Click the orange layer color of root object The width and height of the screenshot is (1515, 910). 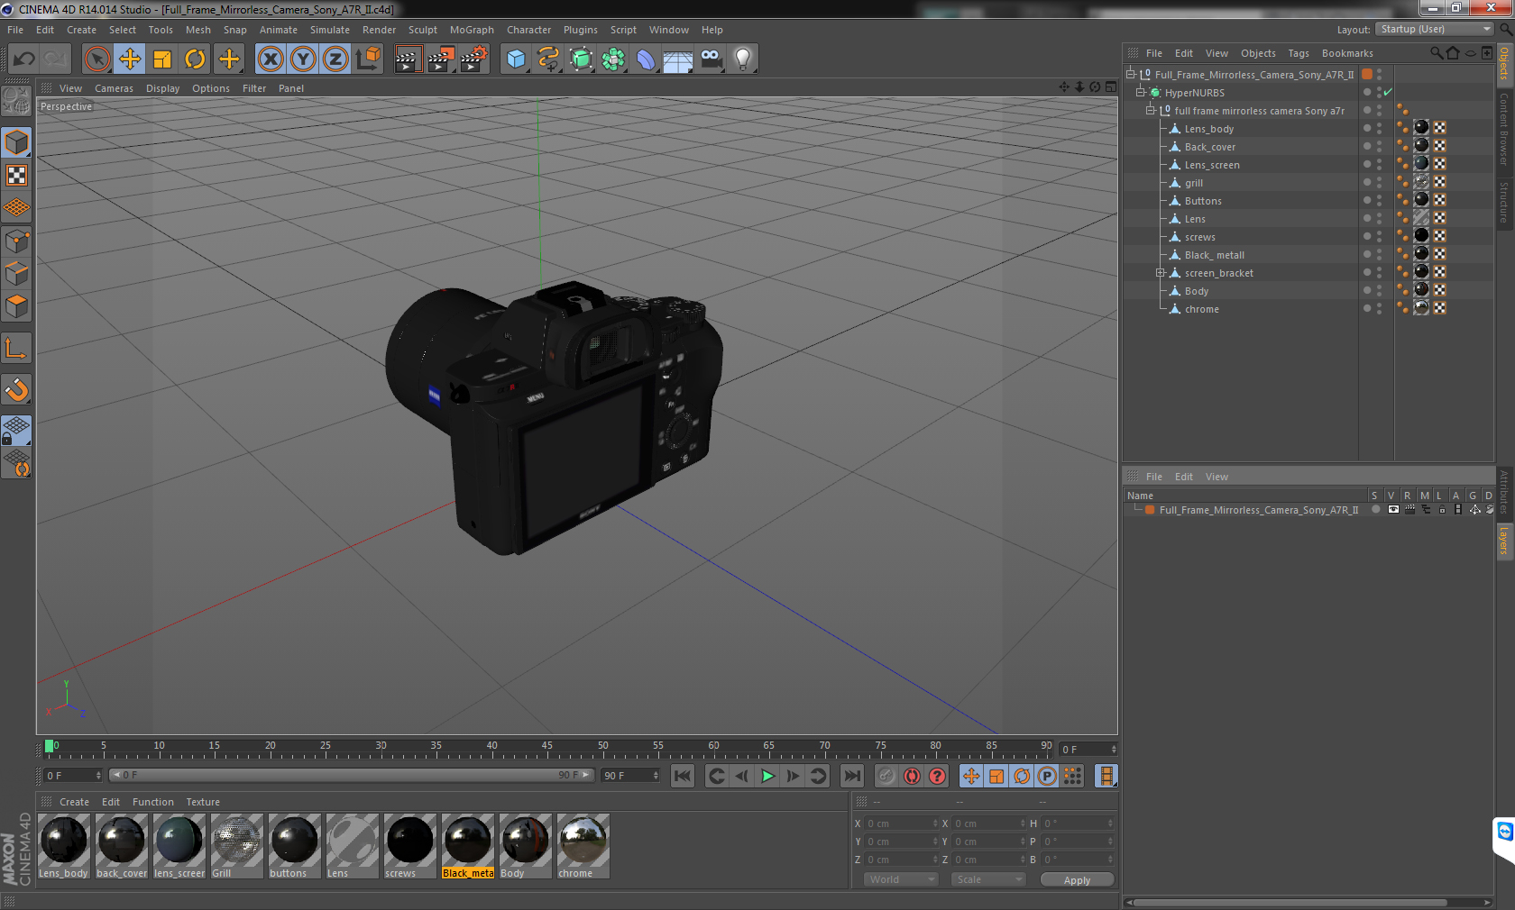1367,74
